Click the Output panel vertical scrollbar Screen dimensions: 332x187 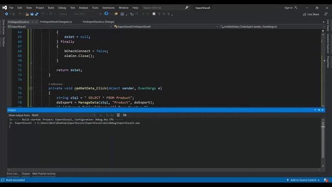(323, 143)
